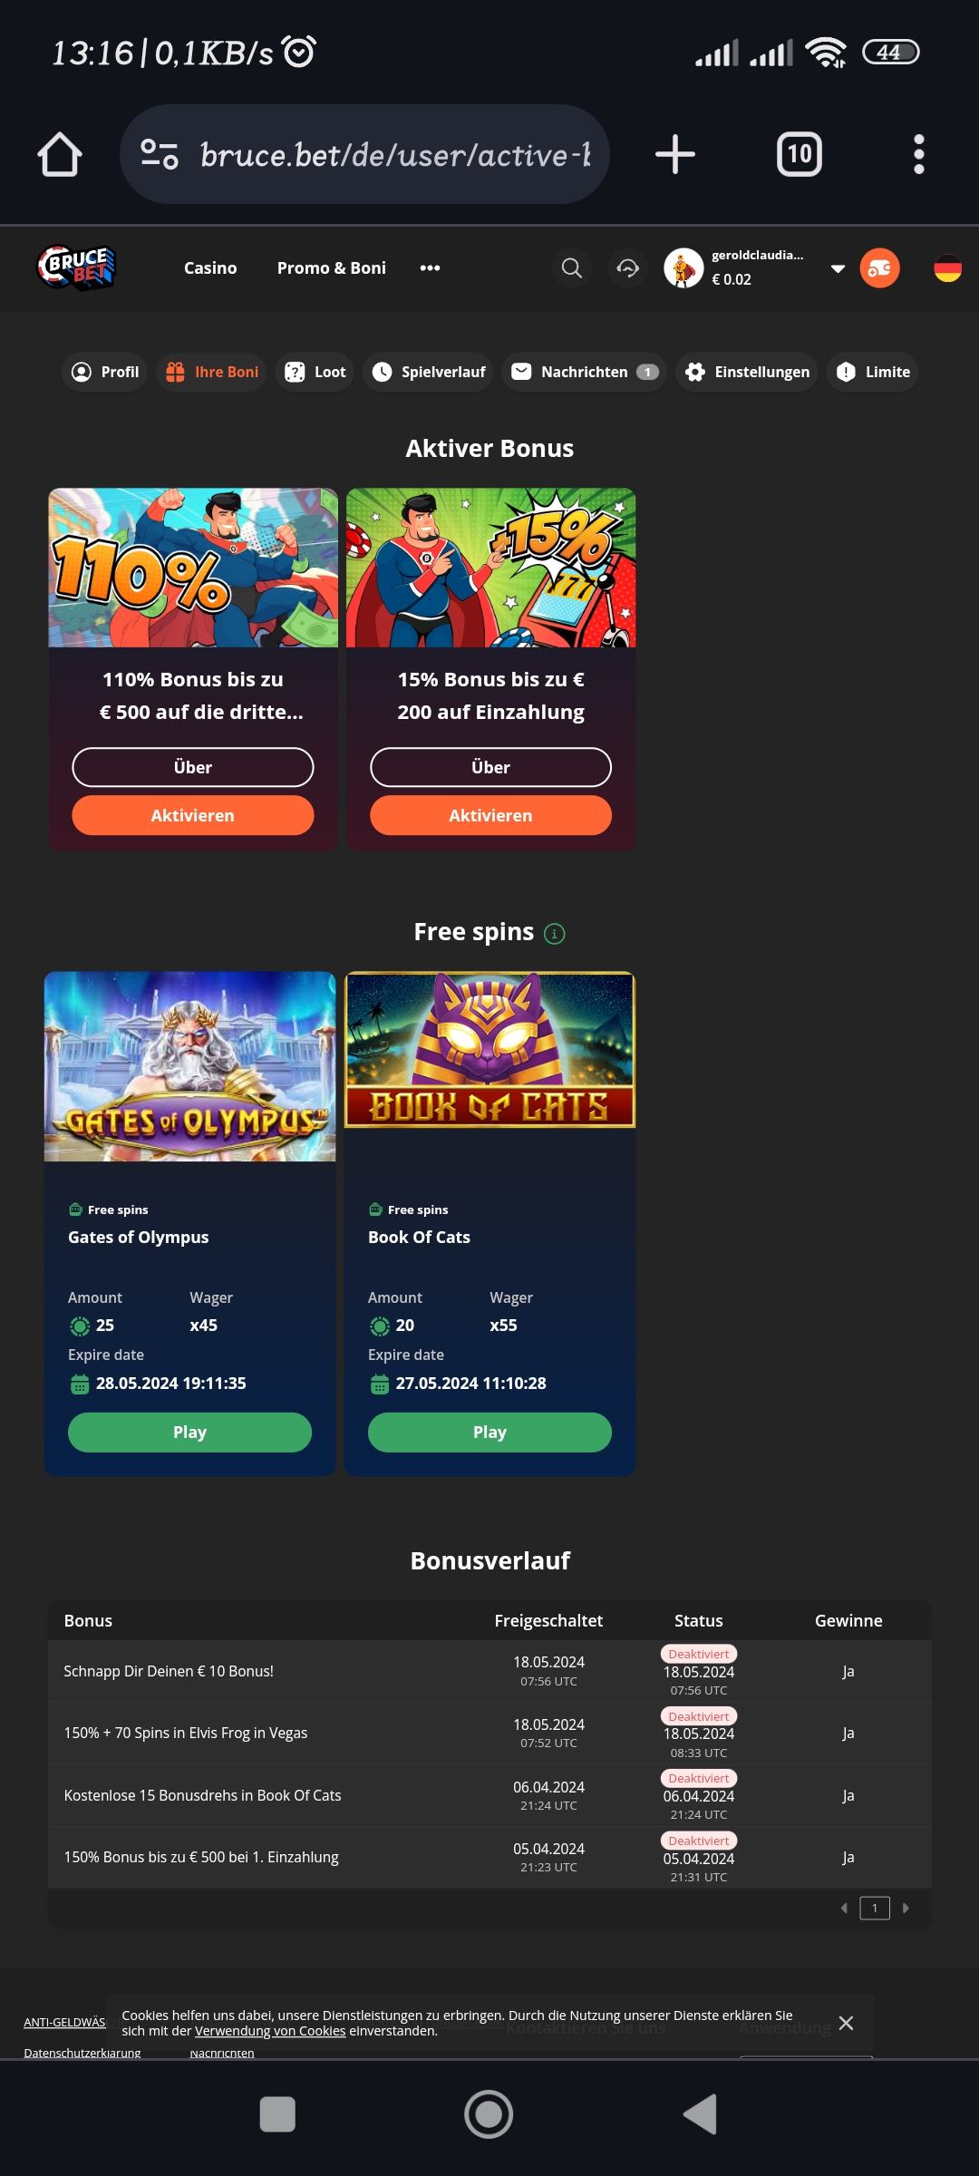This screenshot has height=2176, width=979.
Task: Change language via the German flag
Action: (x=947, y=267)
